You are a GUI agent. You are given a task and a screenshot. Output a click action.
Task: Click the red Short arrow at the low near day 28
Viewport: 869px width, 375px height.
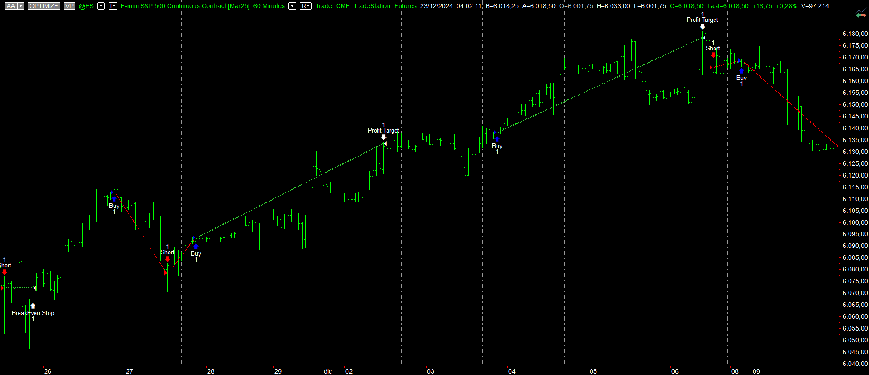[168, 259]
